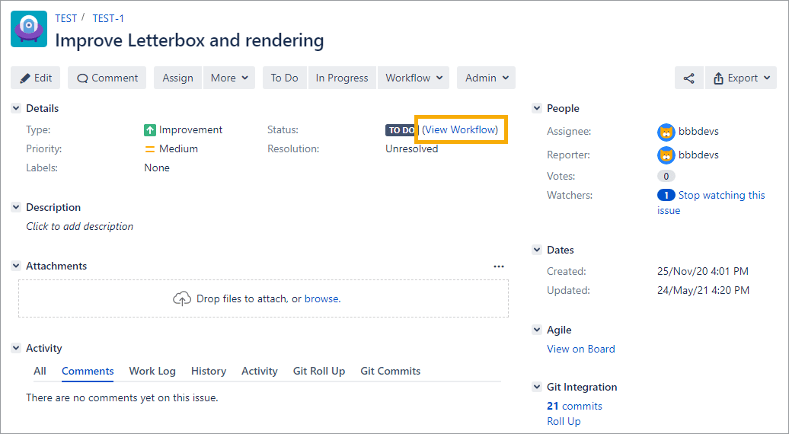This screenshot has width=789, height=434.
Task: Open the More dropdown menu
Action: 229,78
